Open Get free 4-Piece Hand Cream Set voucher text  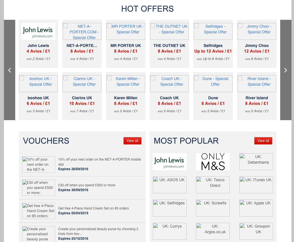[x=93, y=208]
